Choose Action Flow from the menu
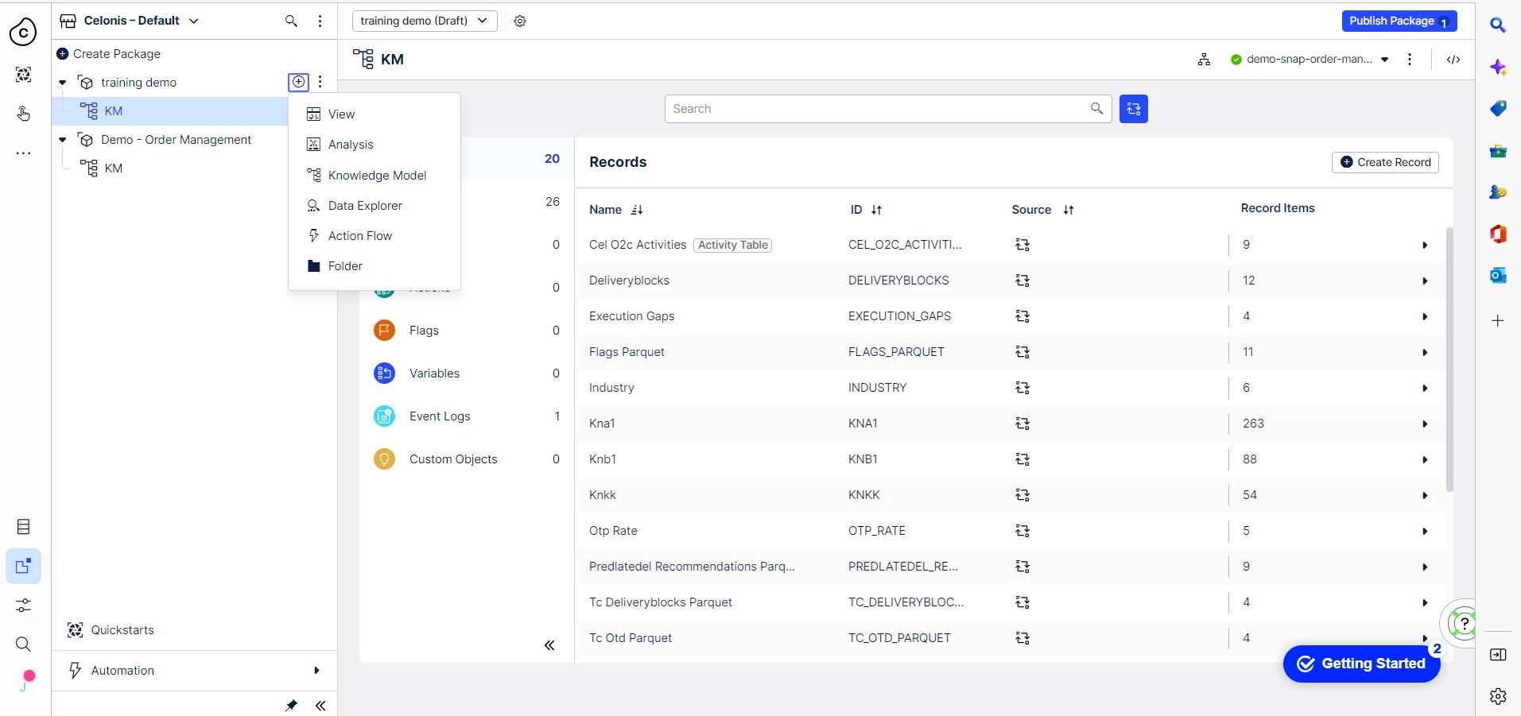 point(359,236)
